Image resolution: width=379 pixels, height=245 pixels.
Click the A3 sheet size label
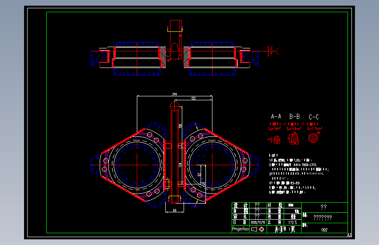pyautogui.click(x=350, y=235)
